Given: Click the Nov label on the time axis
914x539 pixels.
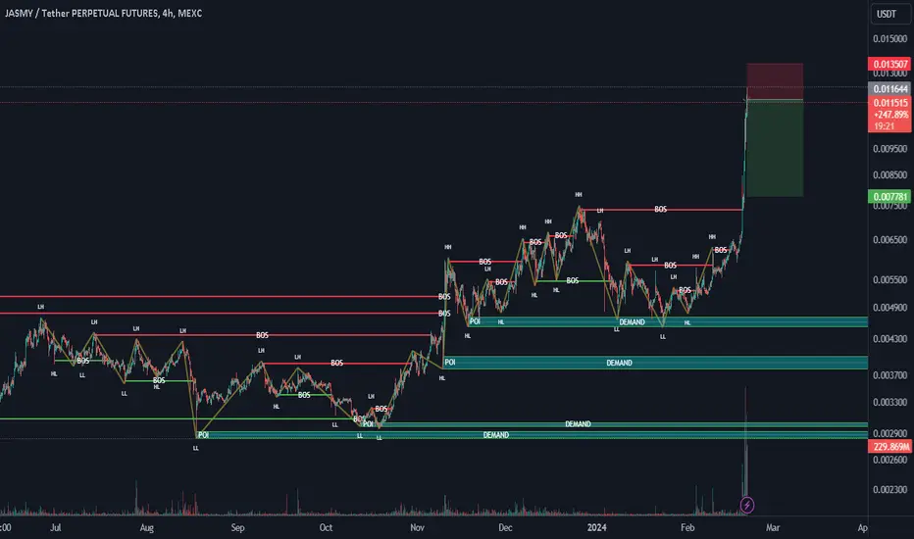Looking at the screenshot, I should pyautogui.click(x=417, y=527).
